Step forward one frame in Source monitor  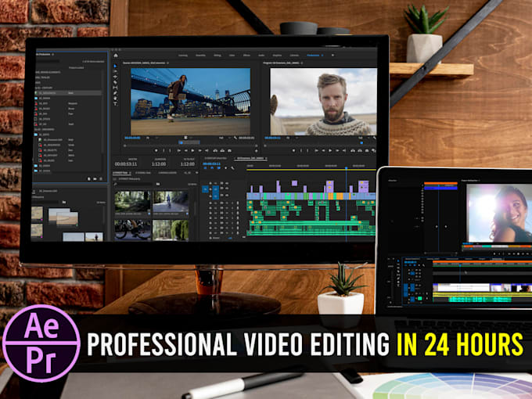click(x=200, y=150)
